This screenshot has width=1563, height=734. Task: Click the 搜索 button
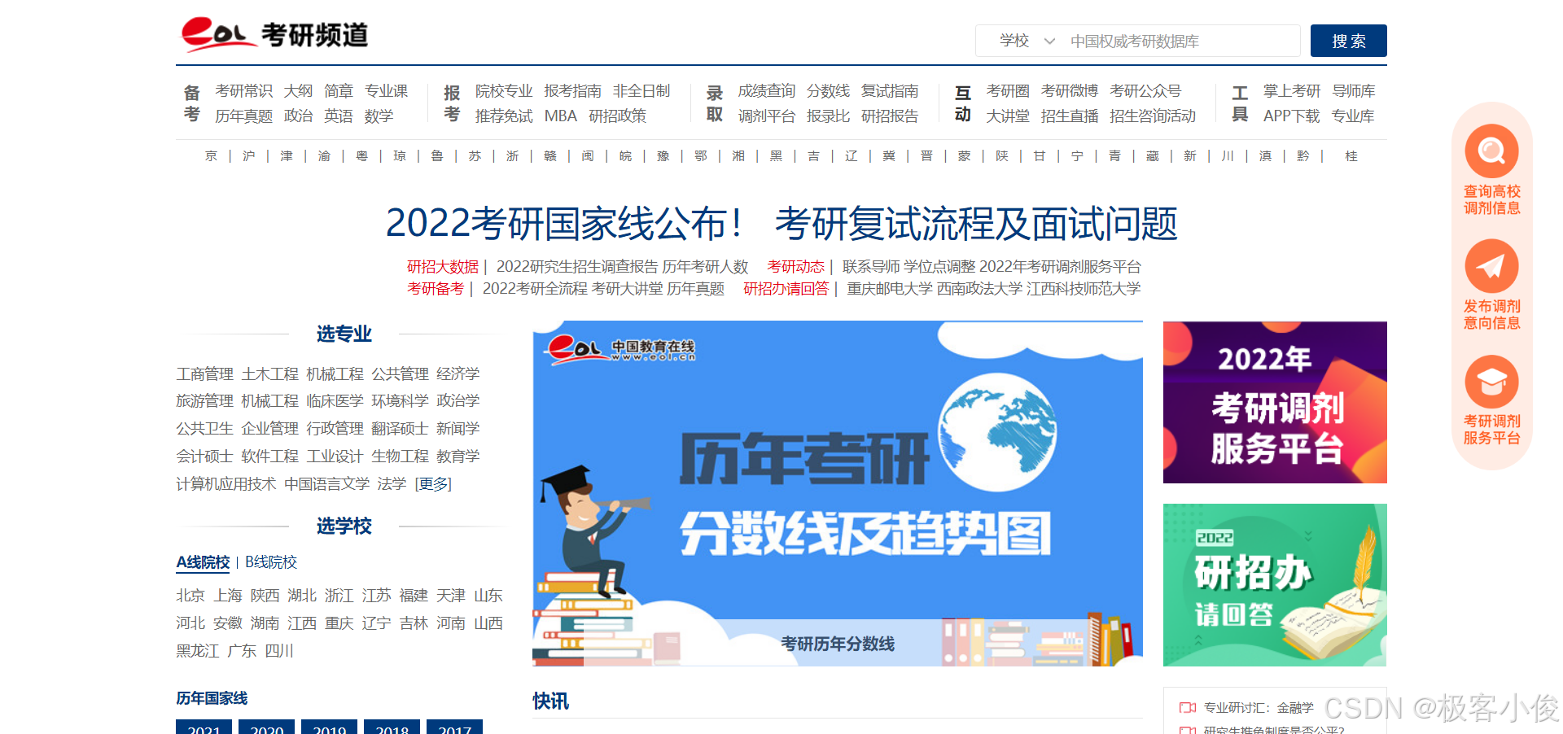(1348, 41)
